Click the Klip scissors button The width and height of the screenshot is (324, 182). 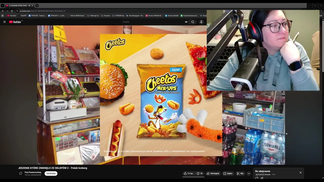coord(240,173)
